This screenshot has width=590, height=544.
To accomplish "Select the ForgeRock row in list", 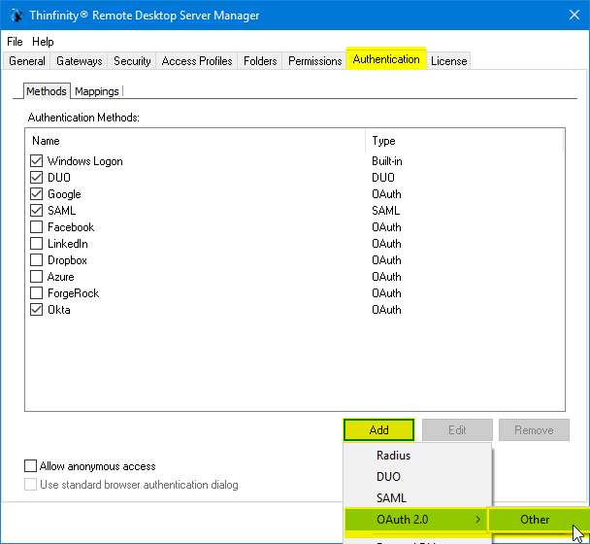I will click(x=74, y=293).
